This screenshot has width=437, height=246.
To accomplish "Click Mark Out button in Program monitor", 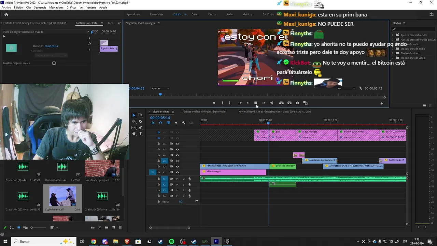I will tap(229, 103).
